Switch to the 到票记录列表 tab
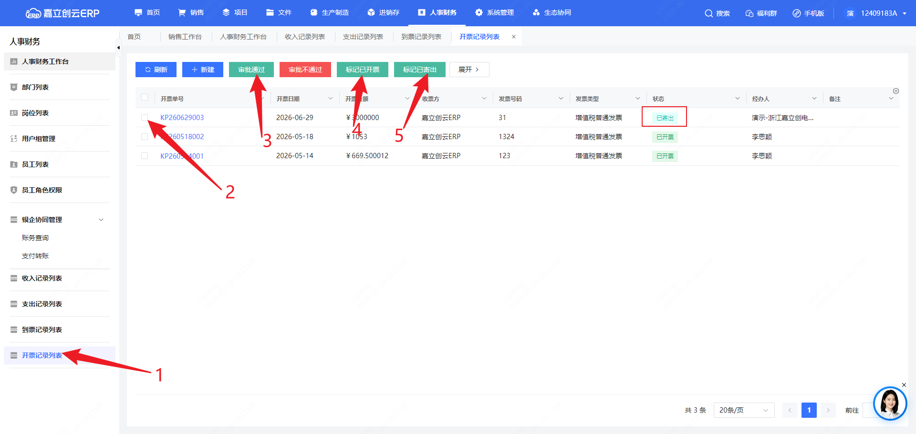 (421, 37)
